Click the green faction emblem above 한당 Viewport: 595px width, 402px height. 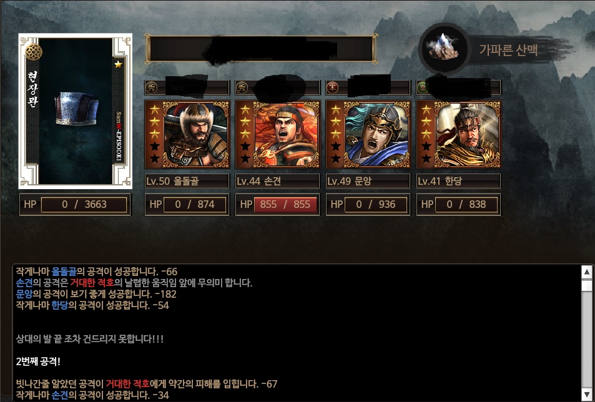423,88
